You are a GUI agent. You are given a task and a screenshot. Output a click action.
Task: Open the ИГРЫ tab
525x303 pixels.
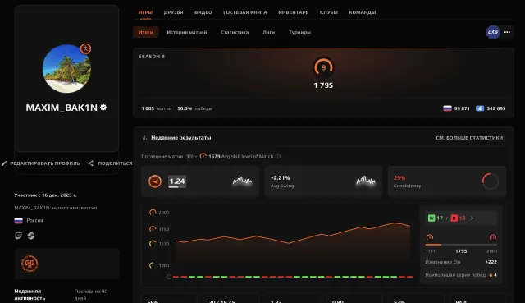coord(145,12)
